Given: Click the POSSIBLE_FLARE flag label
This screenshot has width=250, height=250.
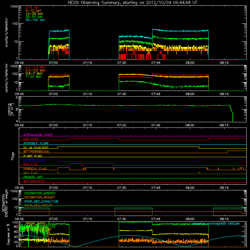Looking at the screenshot, I should coord(36,143).
